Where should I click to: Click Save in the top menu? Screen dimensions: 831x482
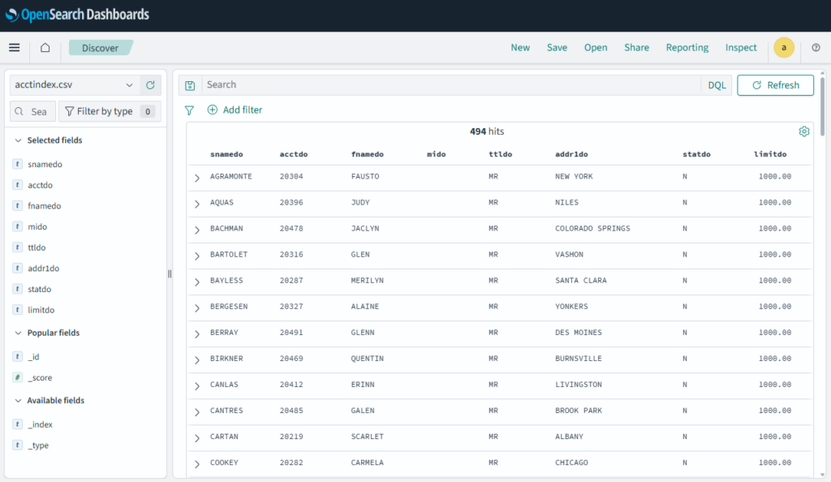coord(557,48)
